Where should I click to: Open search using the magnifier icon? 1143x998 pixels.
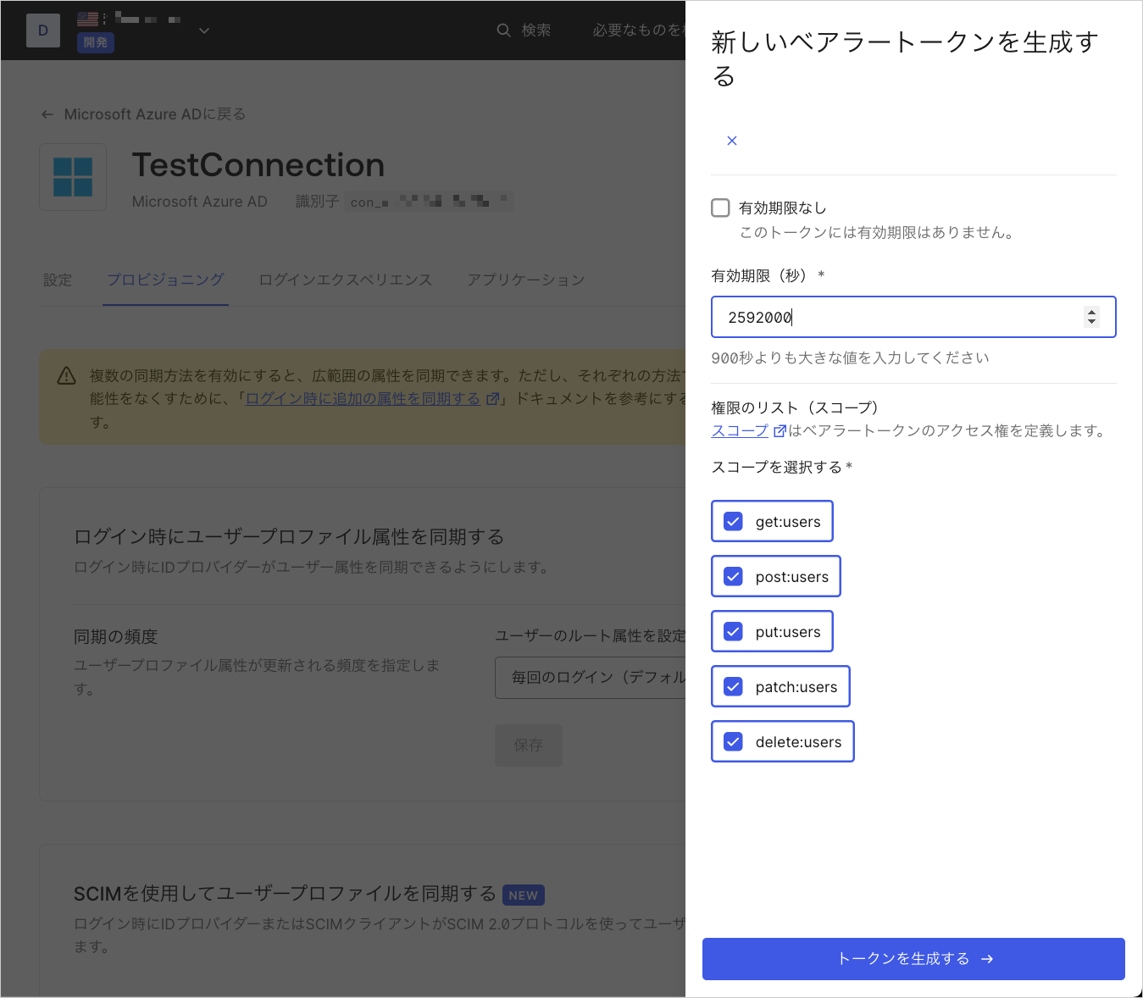[503, 30]
